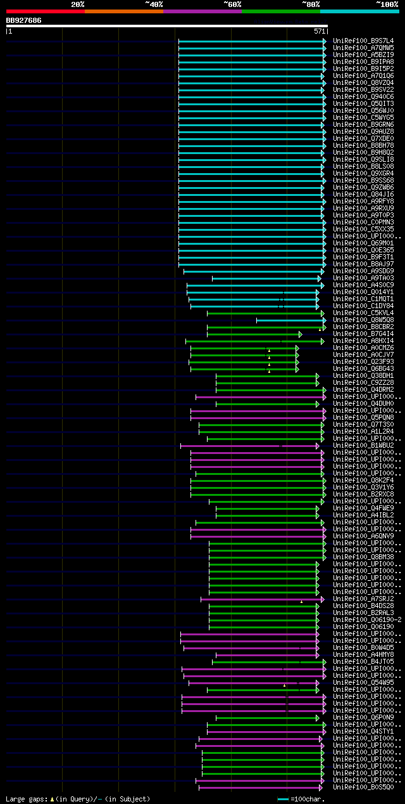Screen dimensions: 405x804
Task: Click the UniRef100_Q8VZQ4 label
Action: 363,82
